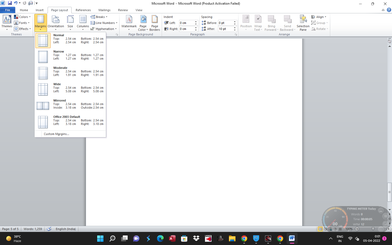Switch to the Mailings tab
This screenshot has width=392, height=245.
[x=105, y=10]
